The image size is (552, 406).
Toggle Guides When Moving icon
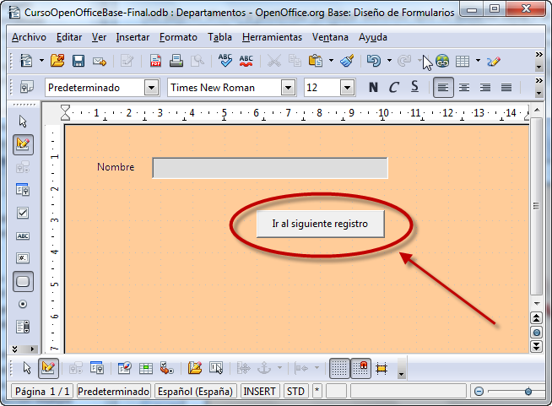382,368
